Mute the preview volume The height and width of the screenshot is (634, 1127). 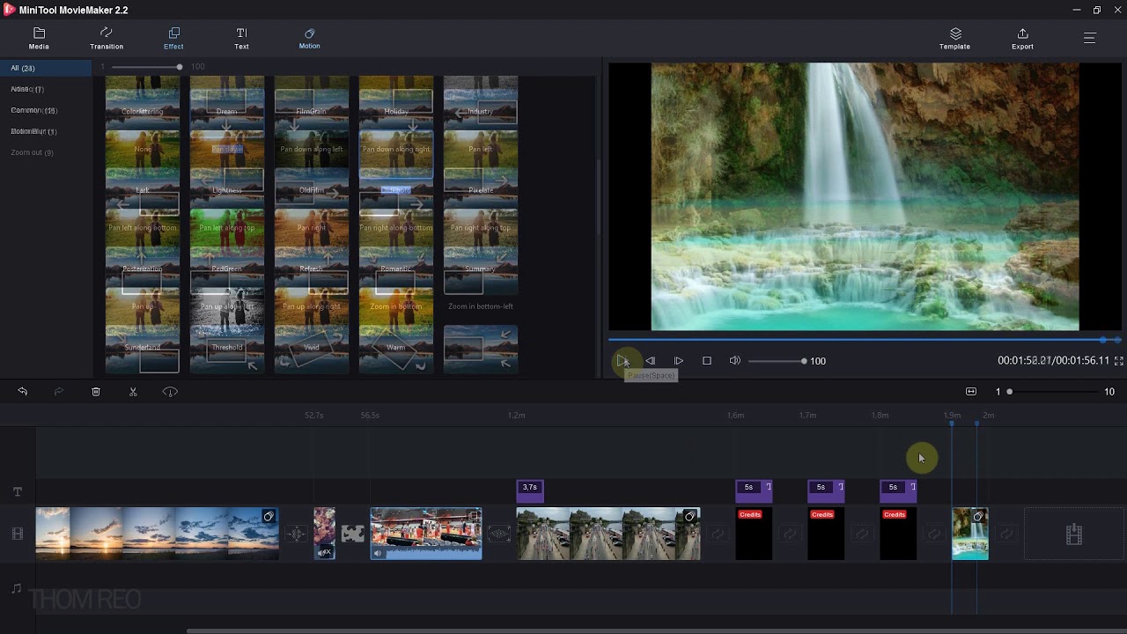point(735,361)
